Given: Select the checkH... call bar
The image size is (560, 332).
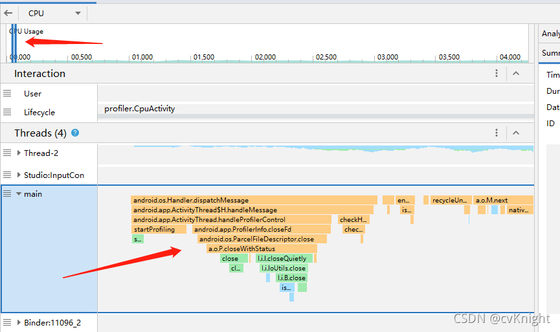Looking at the screenshot, I should (x=353, y=219).
